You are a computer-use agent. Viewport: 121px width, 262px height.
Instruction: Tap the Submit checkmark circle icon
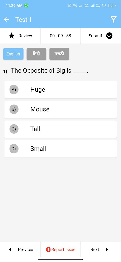[x=109, y=36]
